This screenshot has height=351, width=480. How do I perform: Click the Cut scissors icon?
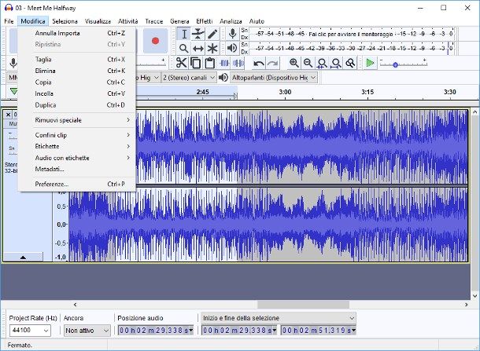click(182, 64)
